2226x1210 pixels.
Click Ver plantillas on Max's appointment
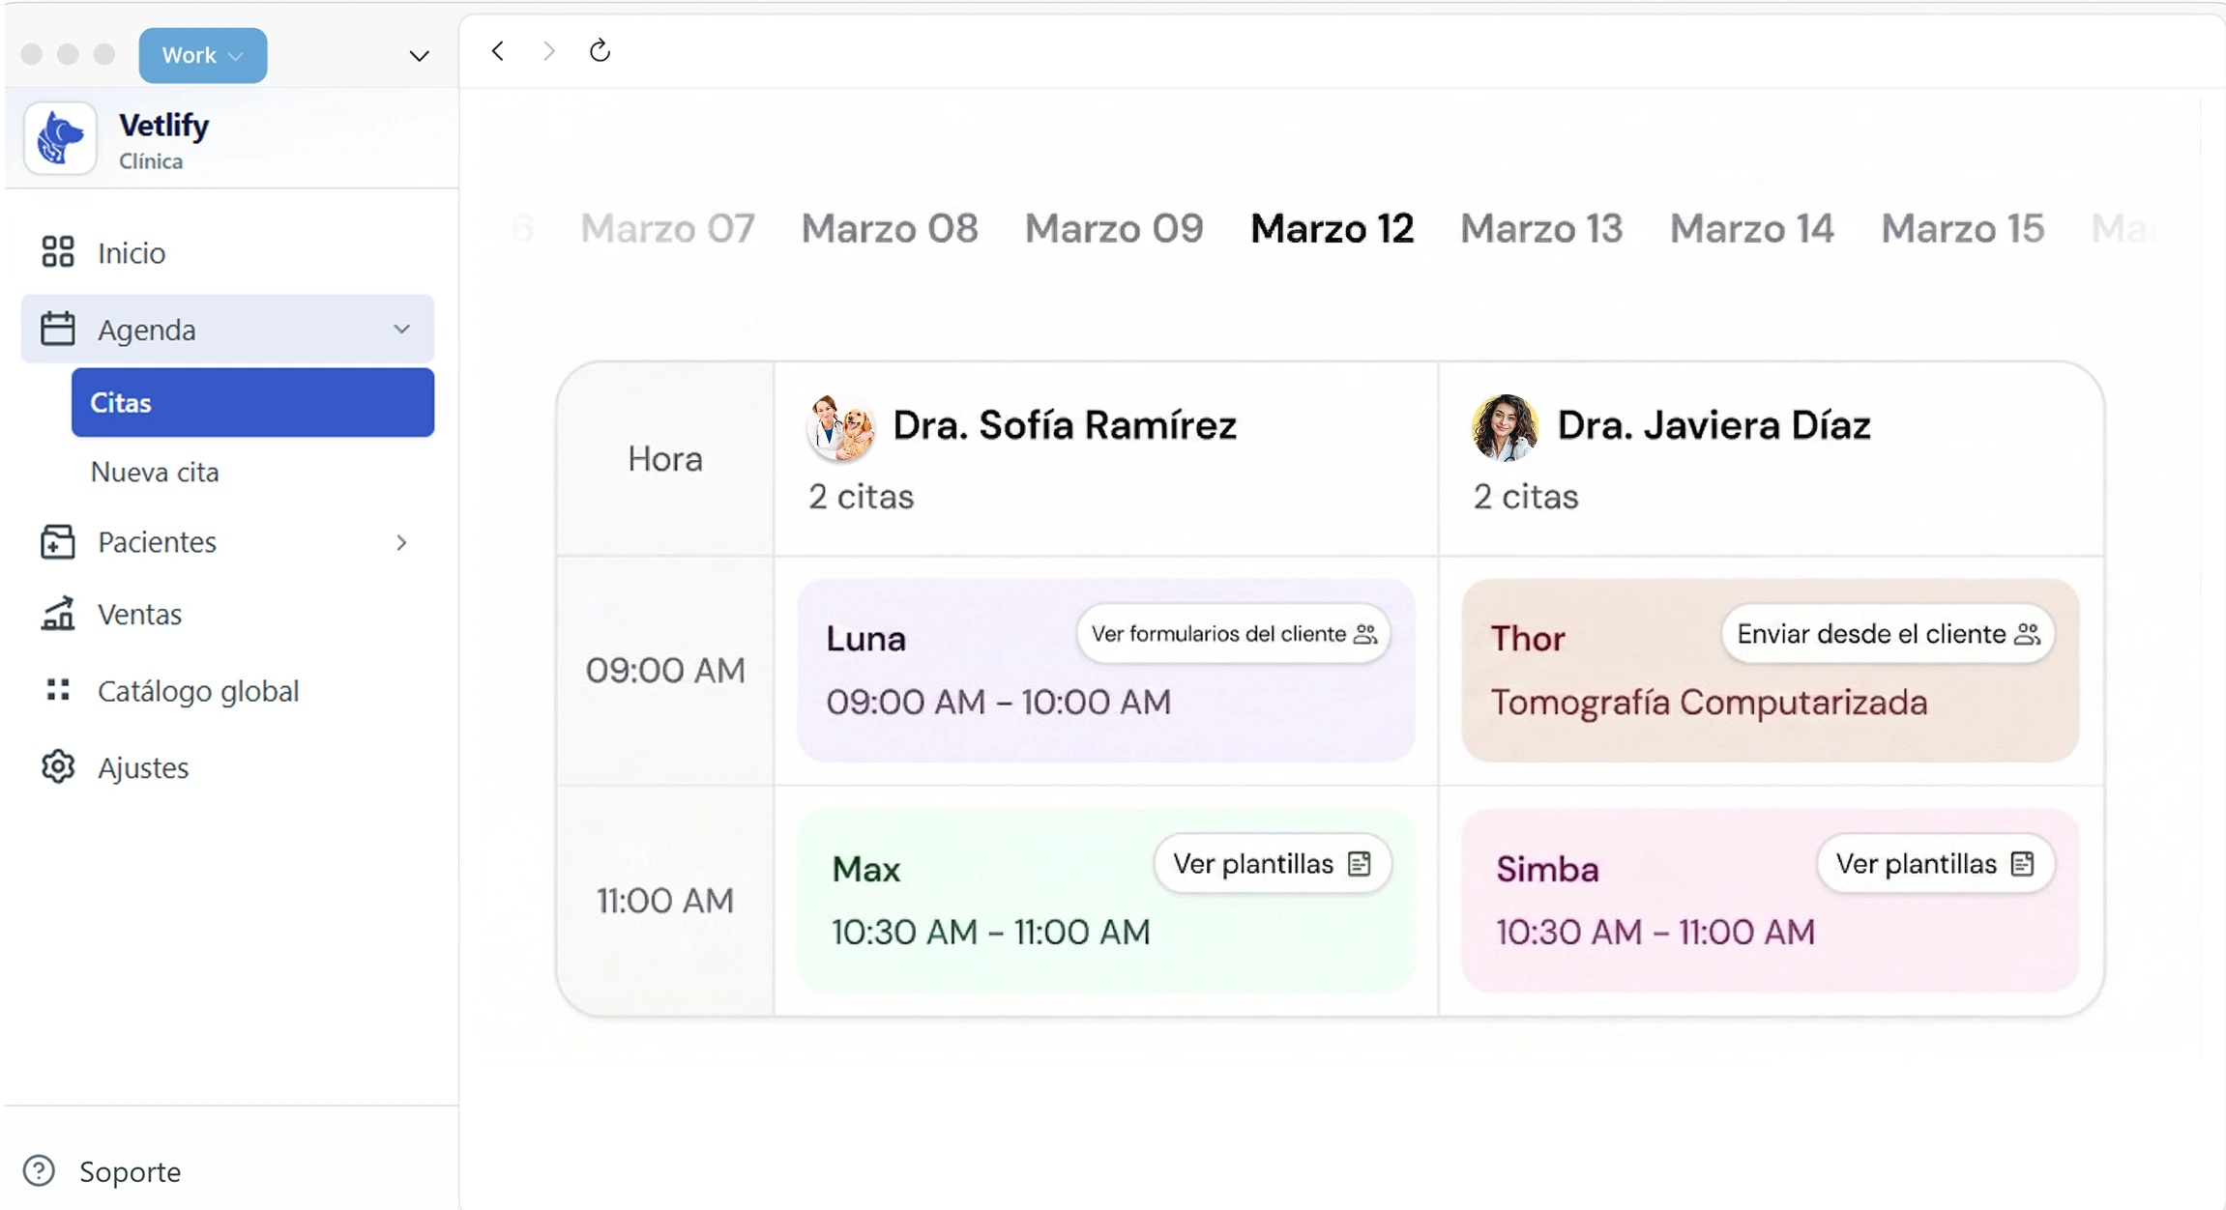[x=1272, y=863]
